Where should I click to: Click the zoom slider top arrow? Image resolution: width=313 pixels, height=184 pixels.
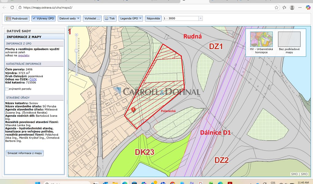(77, 35)
